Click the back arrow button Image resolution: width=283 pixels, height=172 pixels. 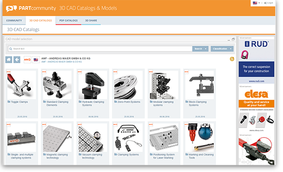click(17, 60)
